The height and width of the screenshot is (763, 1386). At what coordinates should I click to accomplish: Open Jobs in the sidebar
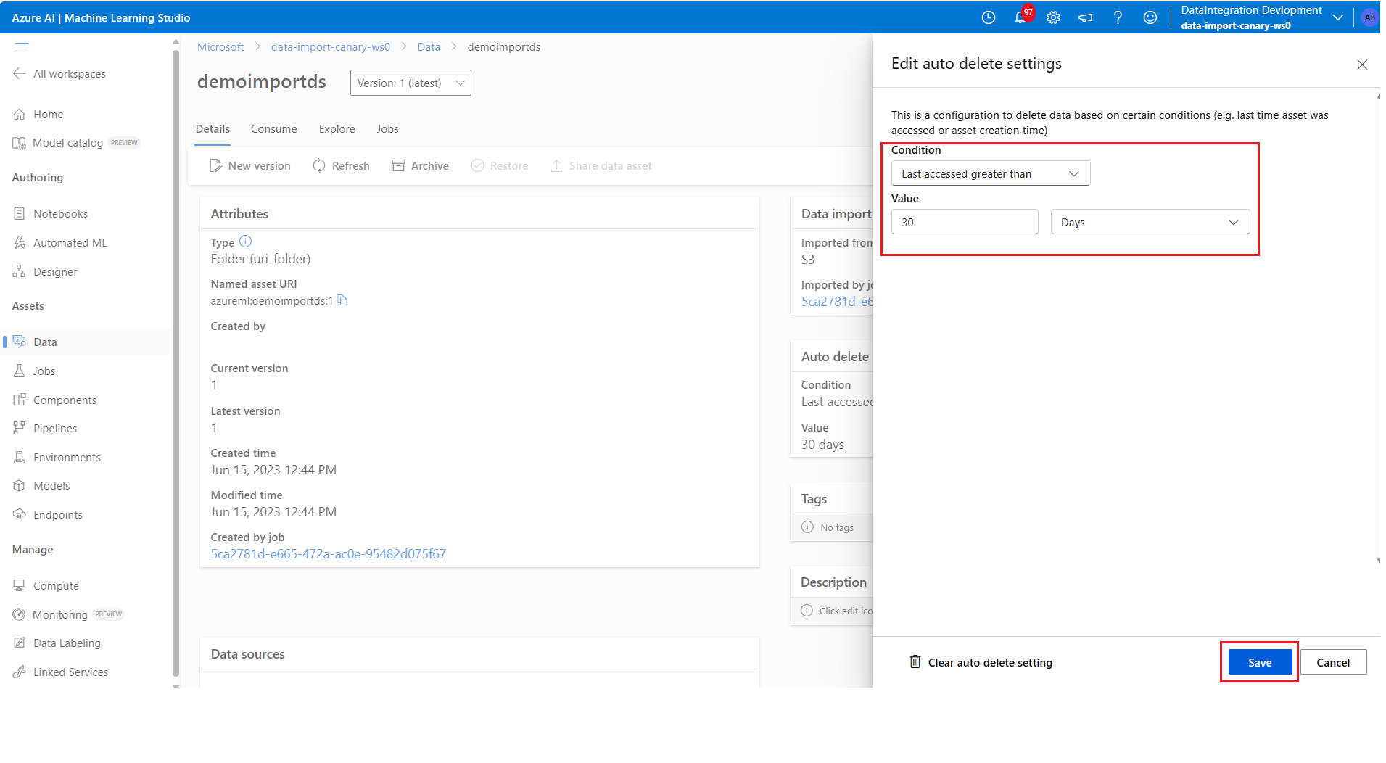34,371
